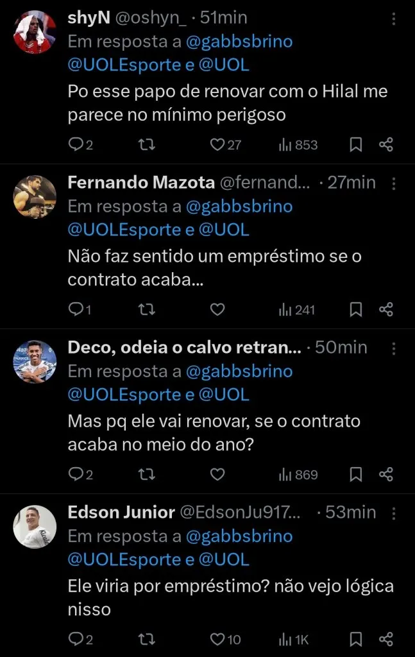415x657 pixels.
Task: View 869 views on Deco's tweet
Action: (298, 474)
